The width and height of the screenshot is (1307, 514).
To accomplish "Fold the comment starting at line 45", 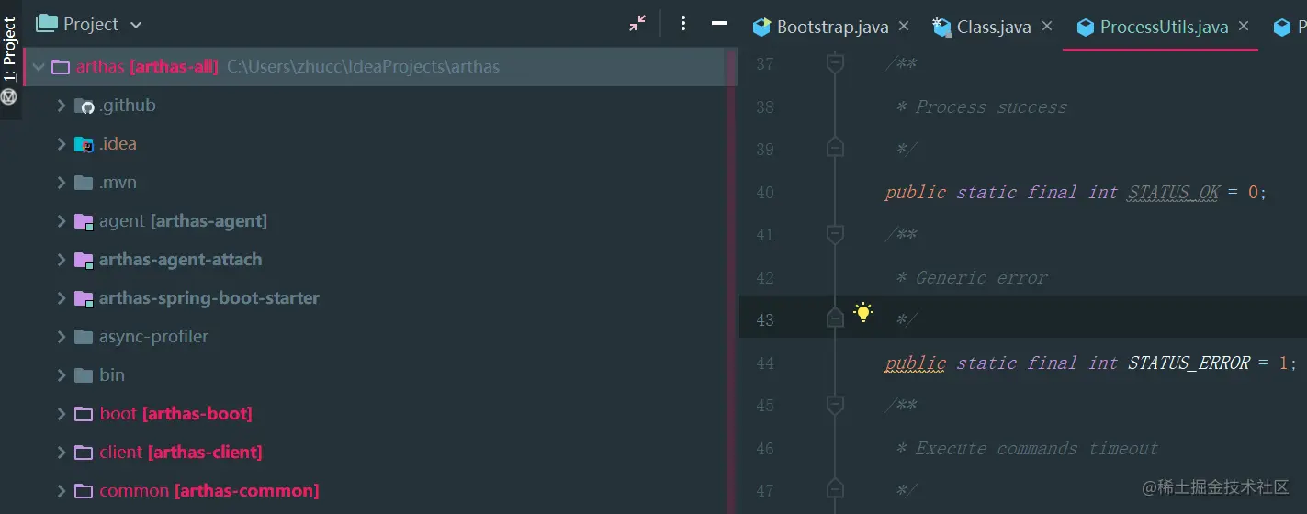I will (835, 405).
